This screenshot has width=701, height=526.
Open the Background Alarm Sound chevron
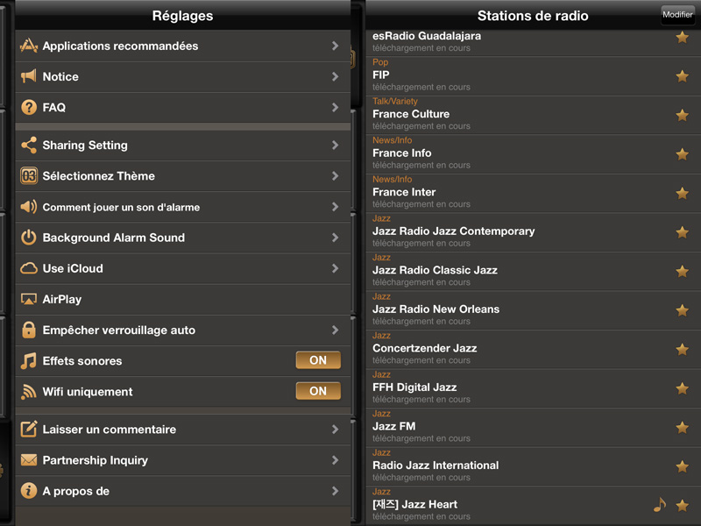335,238
